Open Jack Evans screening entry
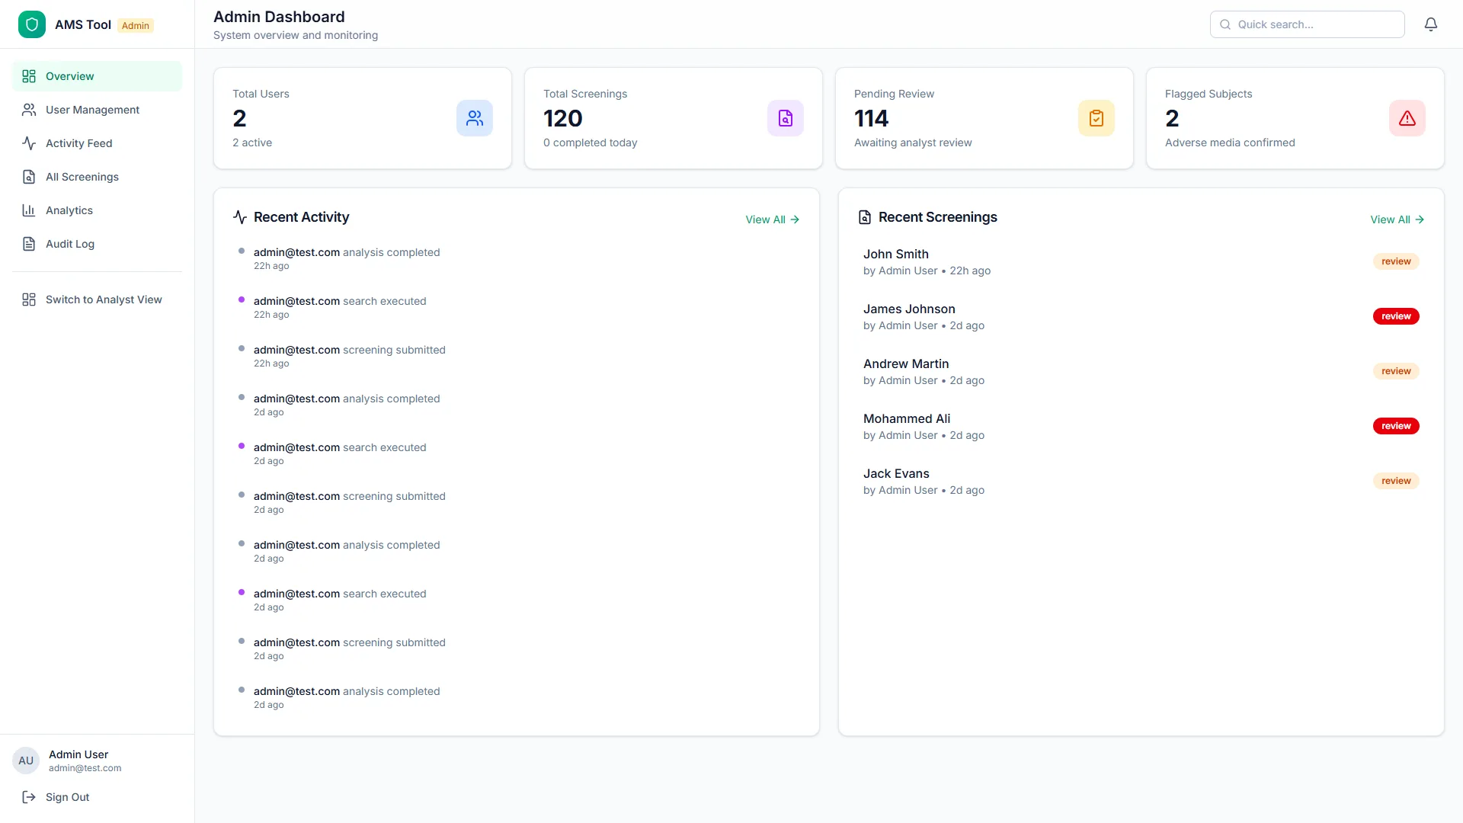This screenshot has width=1463, height=823. pos(1141,481)
